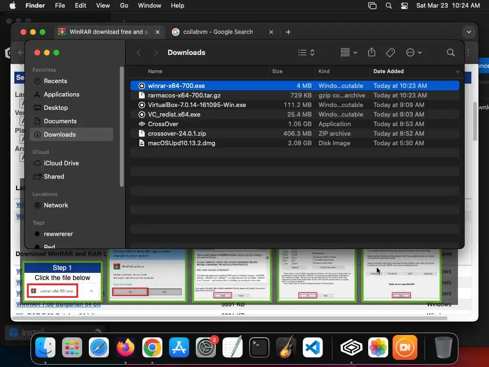Open the Trash in the Dock
The width and height of the screenshot is (489, 367).
444,347
